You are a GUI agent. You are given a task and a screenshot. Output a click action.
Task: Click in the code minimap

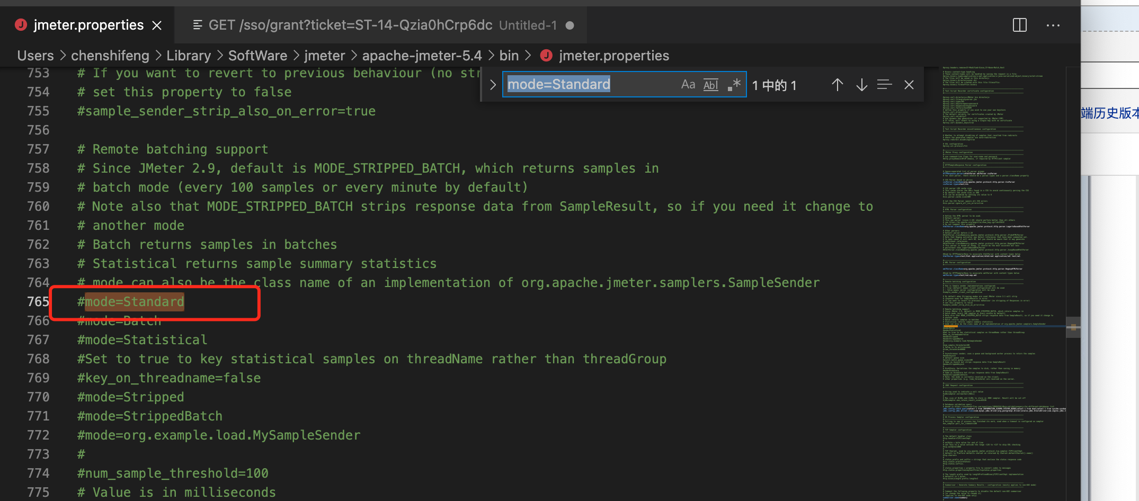1002,283
